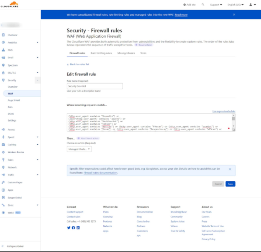The image size is (261, 252).
Task: Collapse the Security sidebar section arrow
Action: pos(38,80)
